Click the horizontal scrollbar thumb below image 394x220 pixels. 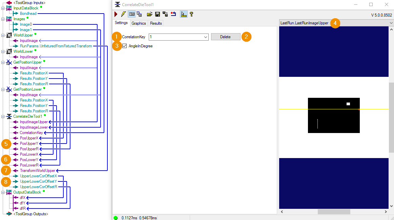pyautogui.click(x=334, y=212)
